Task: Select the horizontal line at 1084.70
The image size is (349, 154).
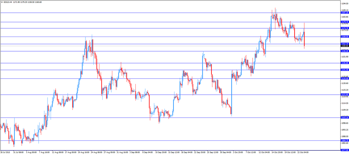Action: point(170,140)
